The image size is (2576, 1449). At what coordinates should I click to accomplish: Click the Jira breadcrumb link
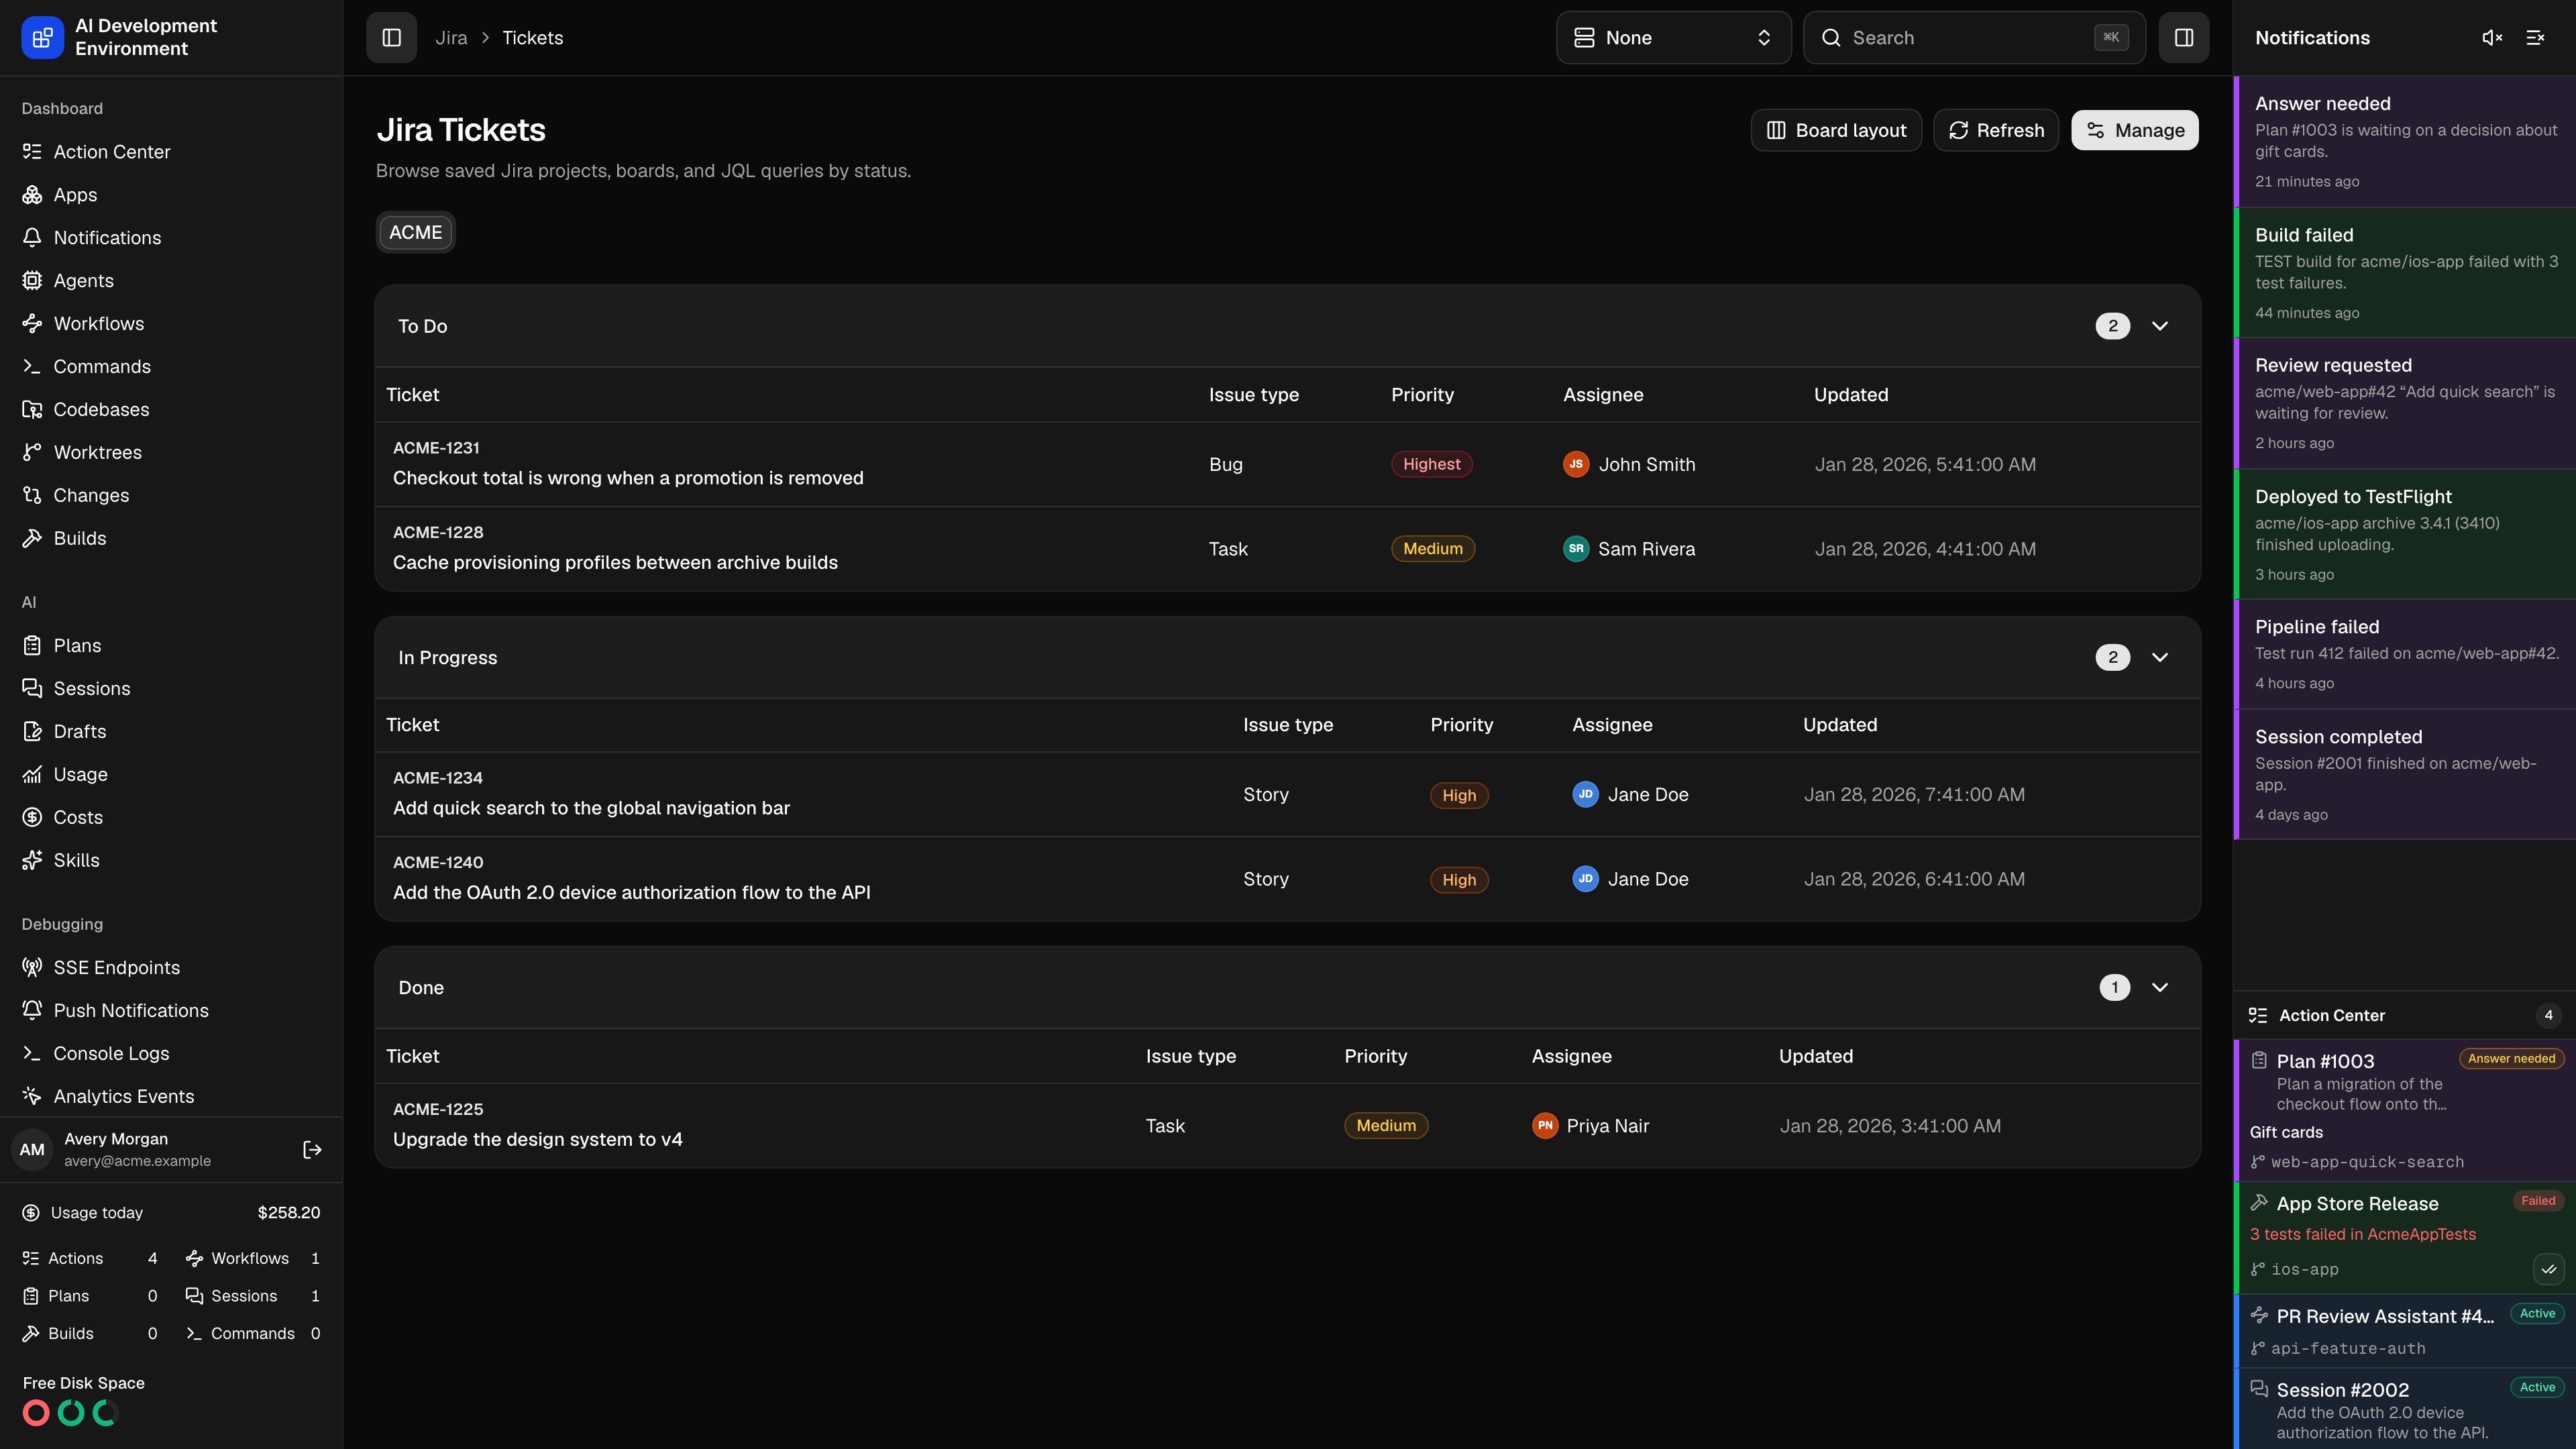click(x=451, y=38)
